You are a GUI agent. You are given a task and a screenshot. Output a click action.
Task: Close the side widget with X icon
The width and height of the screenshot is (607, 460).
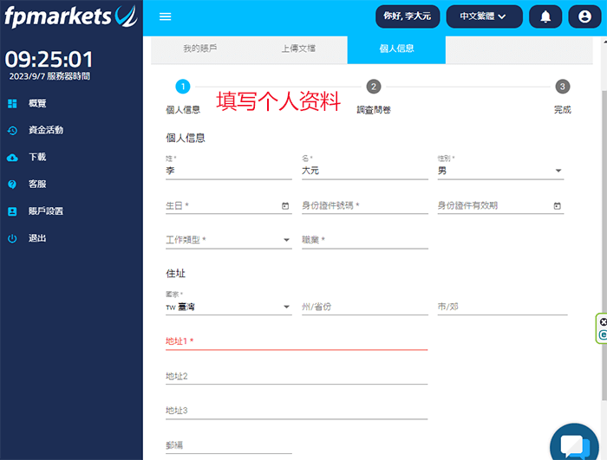click(x=604, y=322)
